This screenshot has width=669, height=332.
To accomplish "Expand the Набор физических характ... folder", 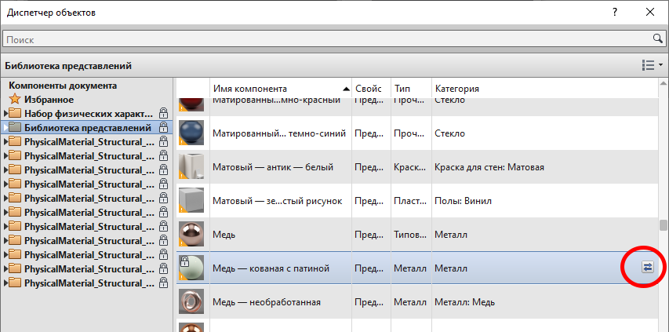I will click(x=5, y=114).
